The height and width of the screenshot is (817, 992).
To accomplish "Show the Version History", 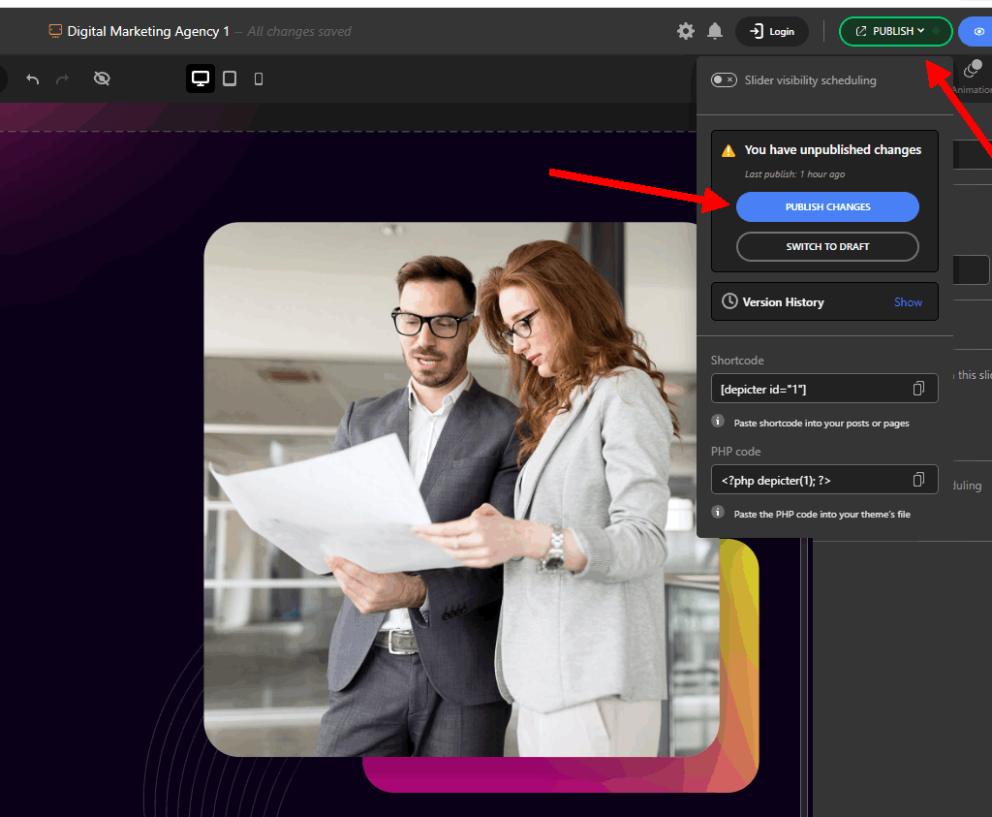I will 908,301.
